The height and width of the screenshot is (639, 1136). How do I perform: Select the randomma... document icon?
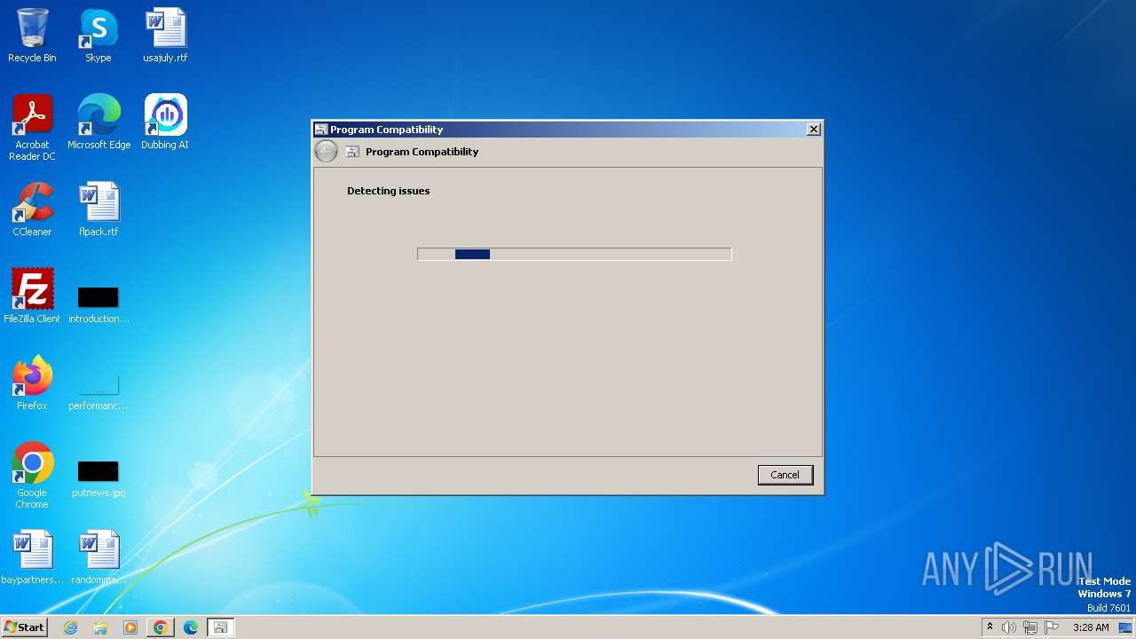[99, 557]
